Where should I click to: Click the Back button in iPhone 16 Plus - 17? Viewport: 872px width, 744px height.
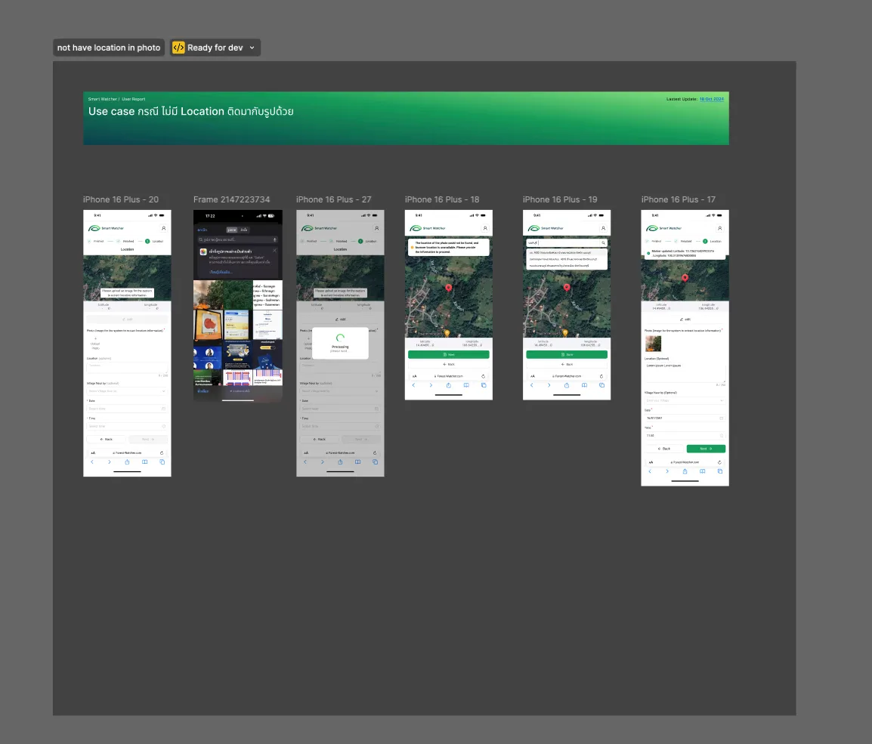pos(664,449)
